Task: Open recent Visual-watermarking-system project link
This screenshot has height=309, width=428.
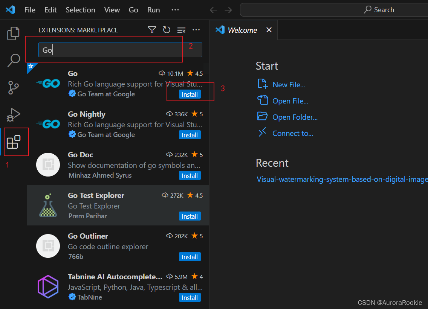Action: 342,179
